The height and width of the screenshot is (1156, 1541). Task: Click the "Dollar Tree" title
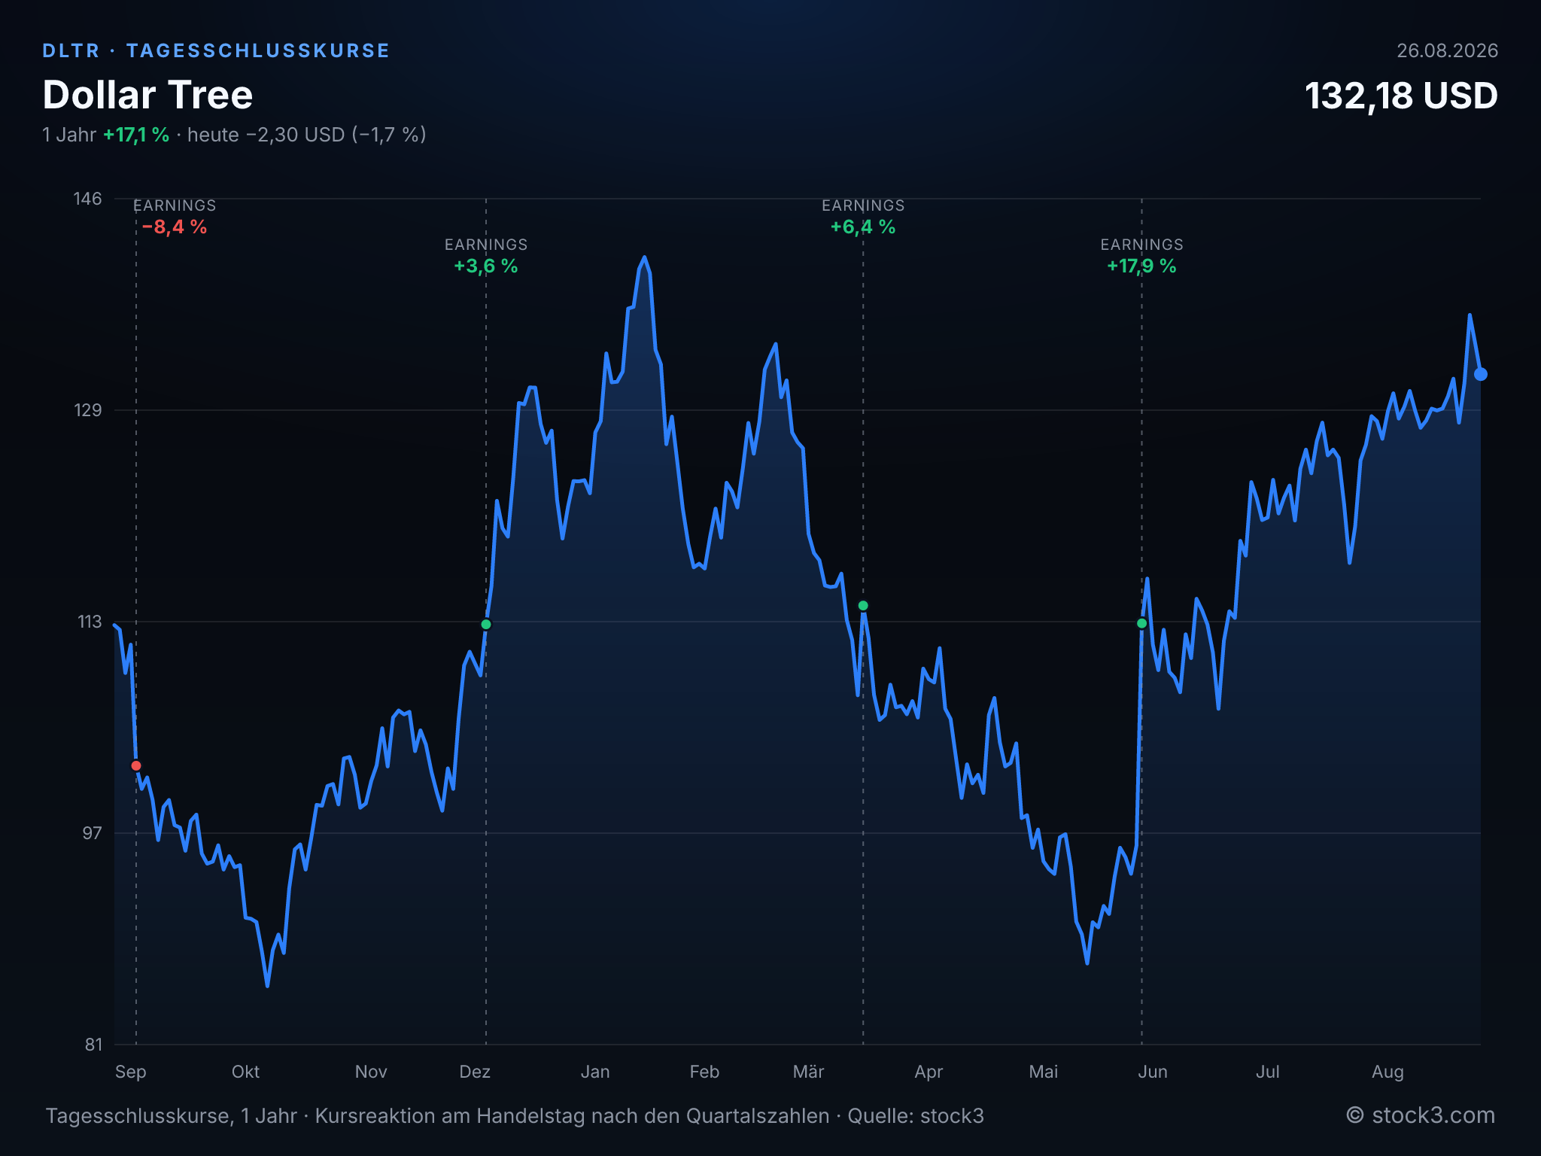click(147, 95)
